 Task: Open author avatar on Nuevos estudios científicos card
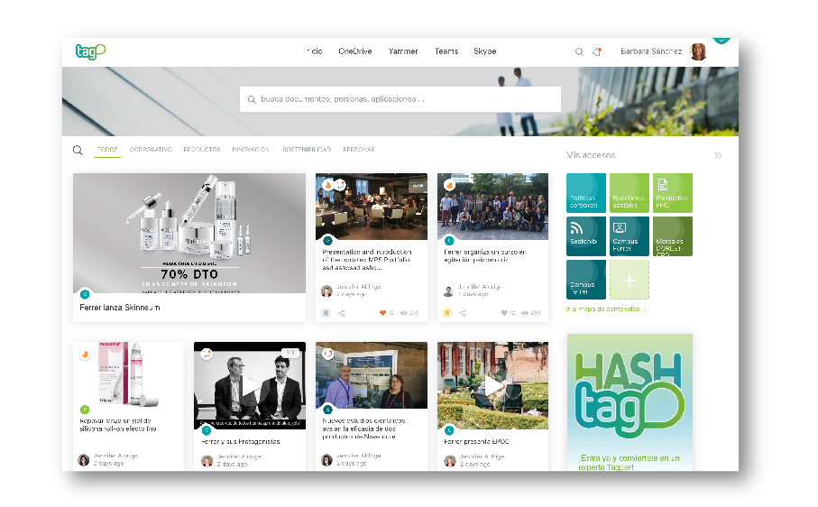[327, 459]
